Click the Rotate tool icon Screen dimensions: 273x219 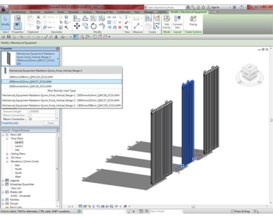[93, 26]
